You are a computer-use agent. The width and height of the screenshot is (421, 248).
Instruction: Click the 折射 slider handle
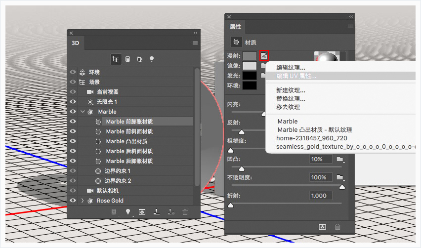pyautogui.click(x=231, y=206)
